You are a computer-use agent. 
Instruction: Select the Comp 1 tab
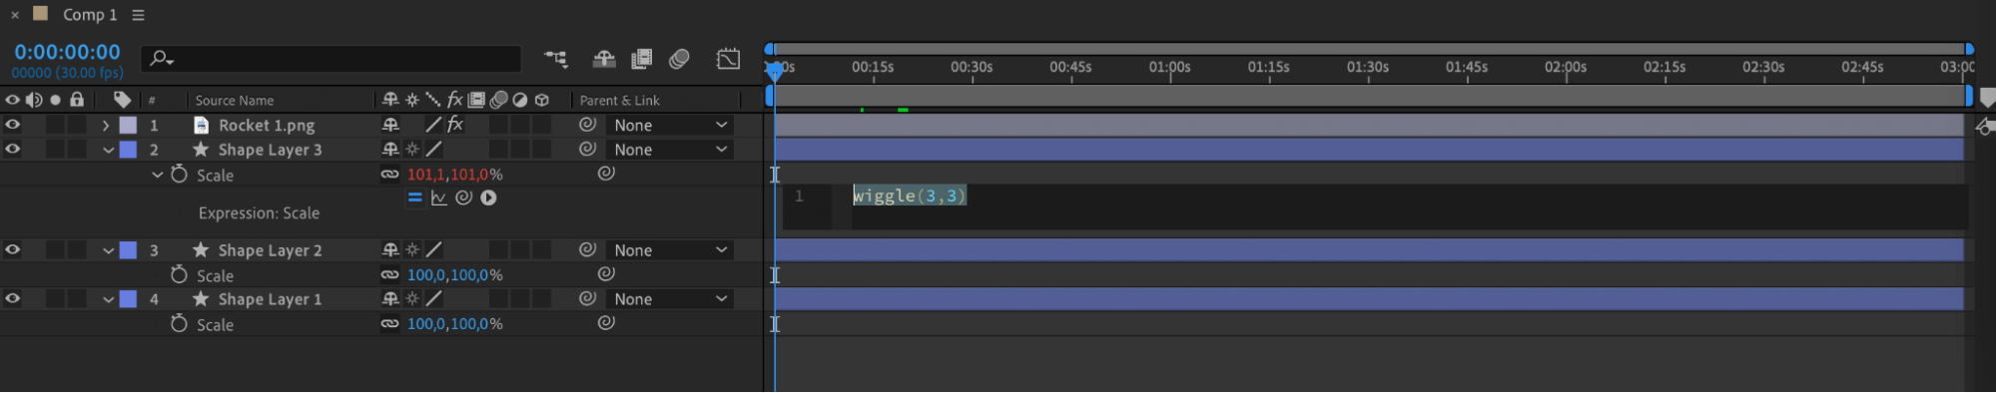point(90,15)
